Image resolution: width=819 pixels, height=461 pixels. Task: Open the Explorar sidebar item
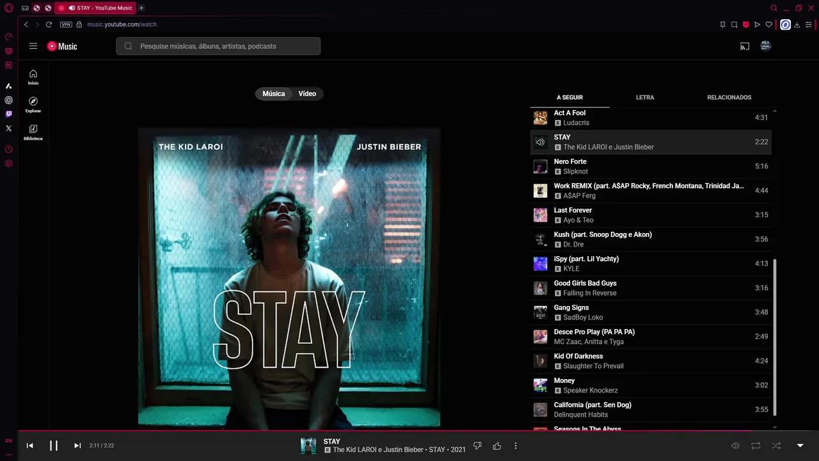(33, 104)
